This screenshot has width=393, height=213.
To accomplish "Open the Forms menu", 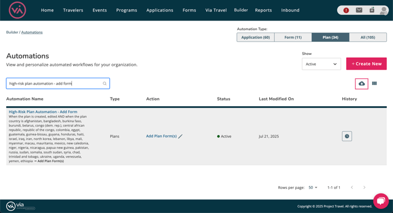I will (x=189, y=10).
